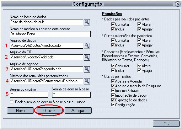182x129 pixels.
Task: Open the Arquivo do CID search icon
Action: [87, 57]
